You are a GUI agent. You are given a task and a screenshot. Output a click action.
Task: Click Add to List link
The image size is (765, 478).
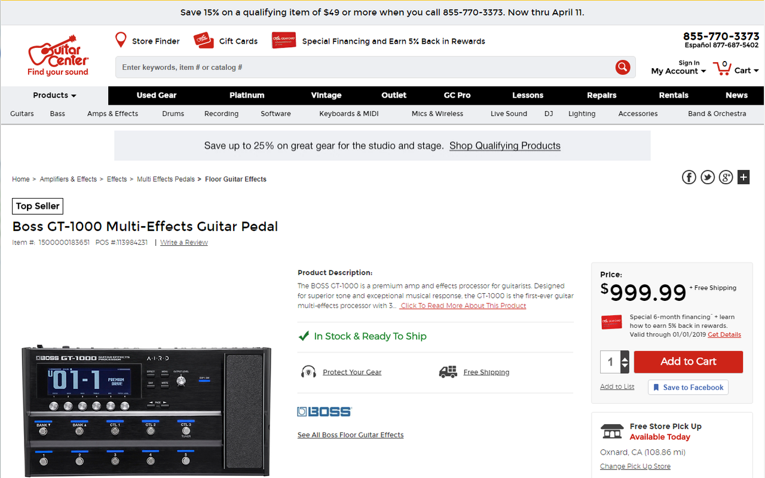point(617,386)
